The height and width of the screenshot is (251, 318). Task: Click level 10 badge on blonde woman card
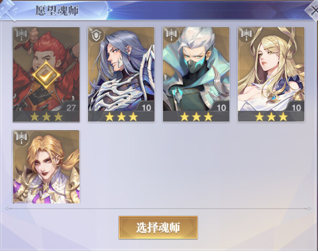pos(296,108)
